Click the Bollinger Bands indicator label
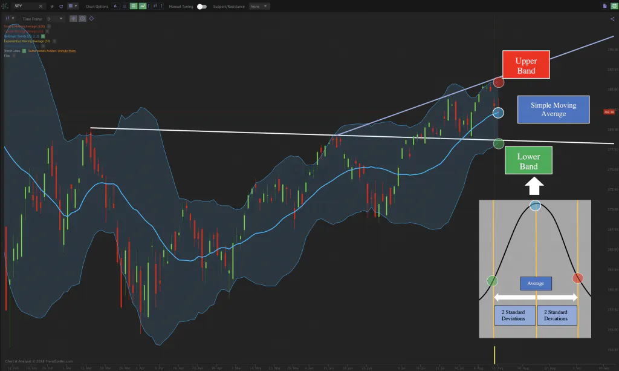 (x=22, y=36)
